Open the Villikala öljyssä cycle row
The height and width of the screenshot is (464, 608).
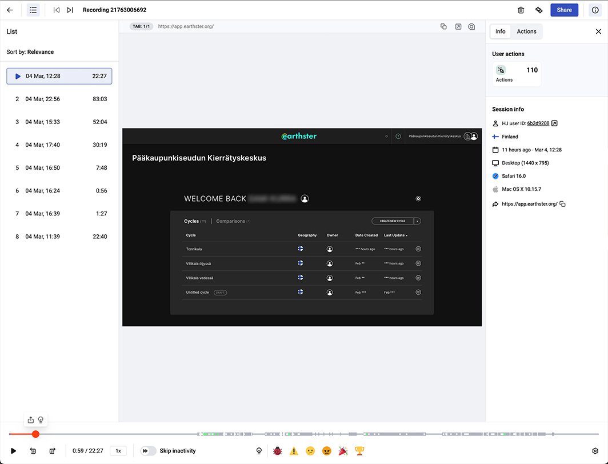tap(302, 263)
